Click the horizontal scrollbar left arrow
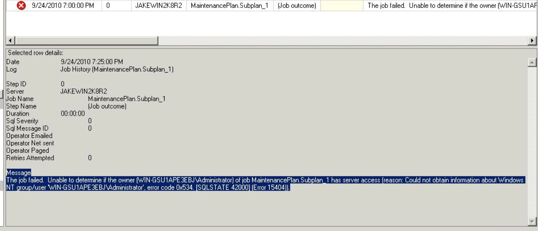This screenshot has width=538, height=231. point(10,41)
